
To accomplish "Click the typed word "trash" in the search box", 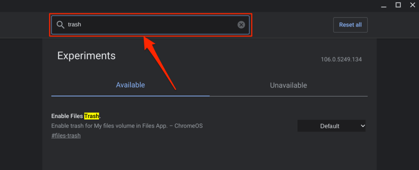I will [74, 25].
